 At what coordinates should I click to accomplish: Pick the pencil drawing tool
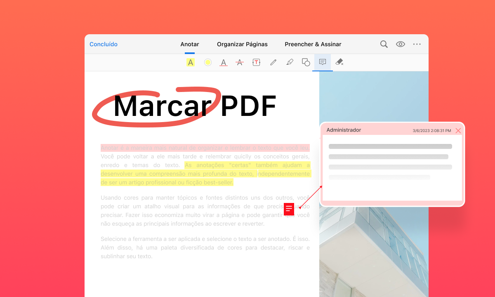tap(273, 62)
